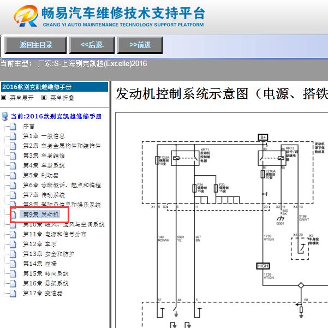Click the KR71 relay in the diagram
Image resolution: width=328 pixels, height=328 pixels.
(x=185, y=158)
